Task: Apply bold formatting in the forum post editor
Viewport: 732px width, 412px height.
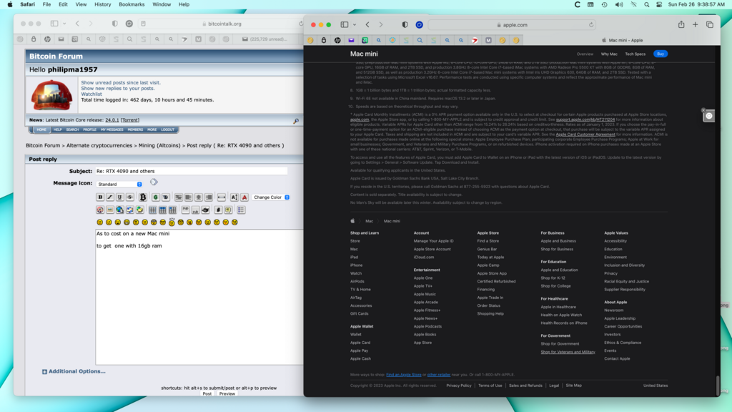Action: click(100, 197)
